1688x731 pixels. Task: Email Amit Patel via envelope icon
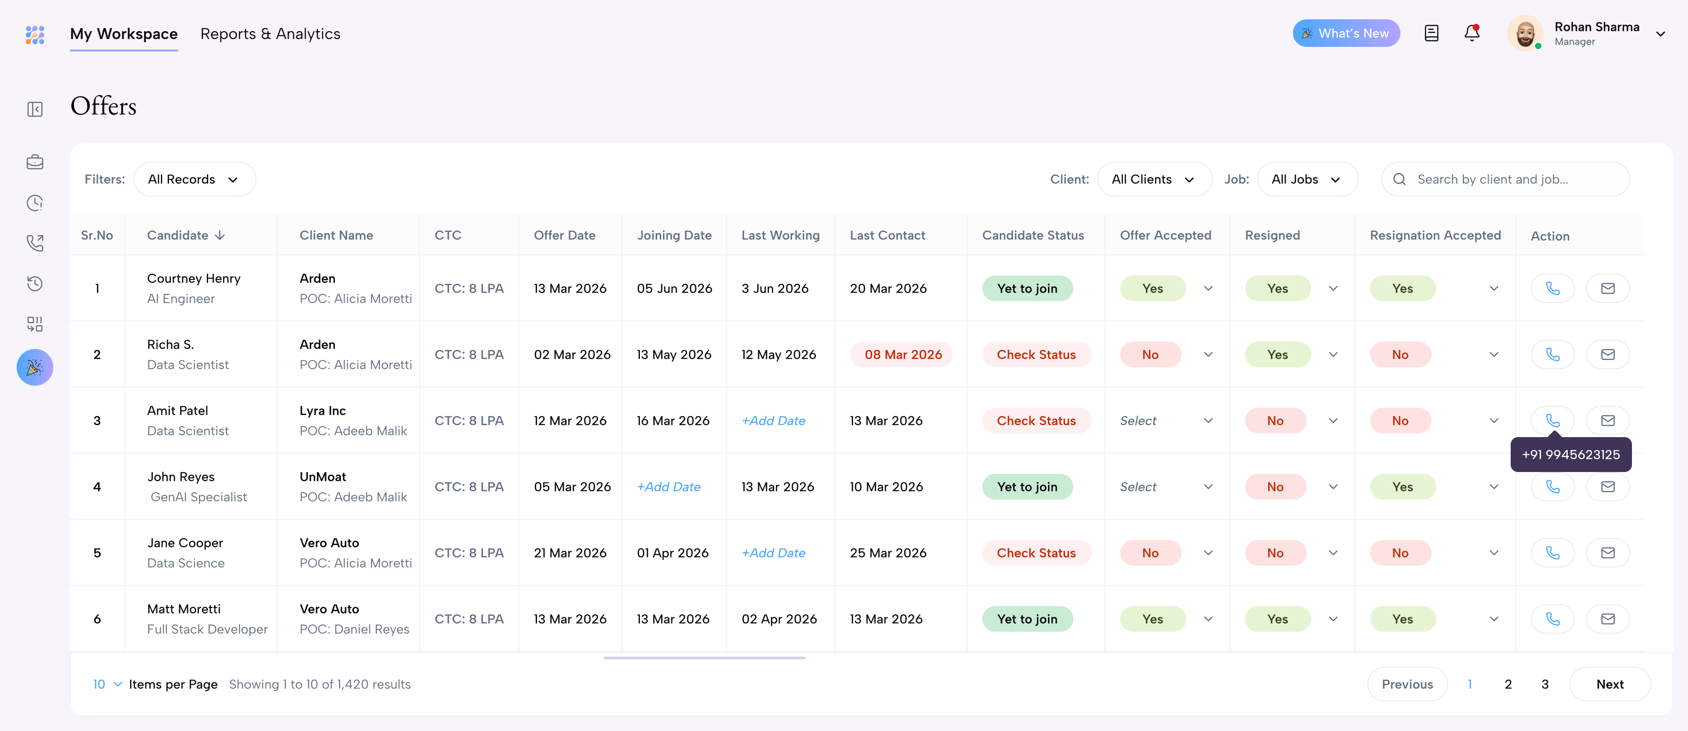tap(1608, 421)
